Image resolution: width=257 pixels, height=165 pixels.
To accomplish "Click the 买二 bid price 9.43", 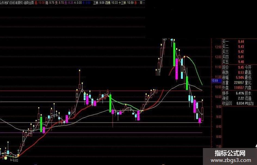I will tap(241, 47).
